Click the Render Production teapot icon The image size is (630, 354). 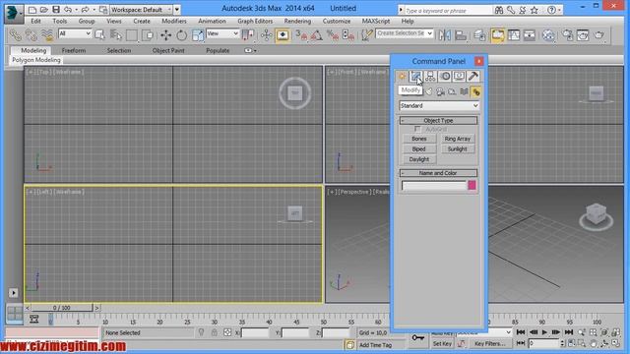(599, 35)
